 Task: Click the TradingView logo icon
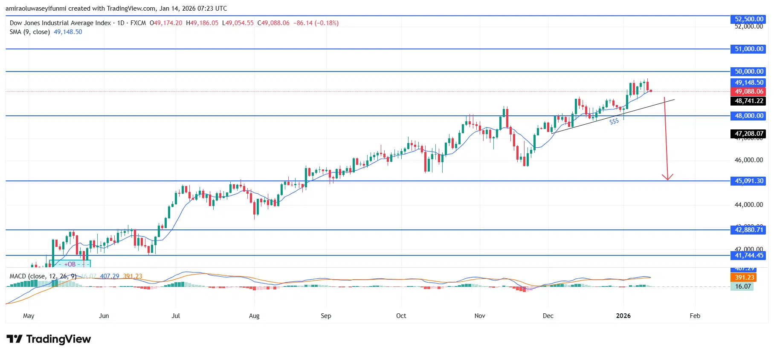pos(14,339)
